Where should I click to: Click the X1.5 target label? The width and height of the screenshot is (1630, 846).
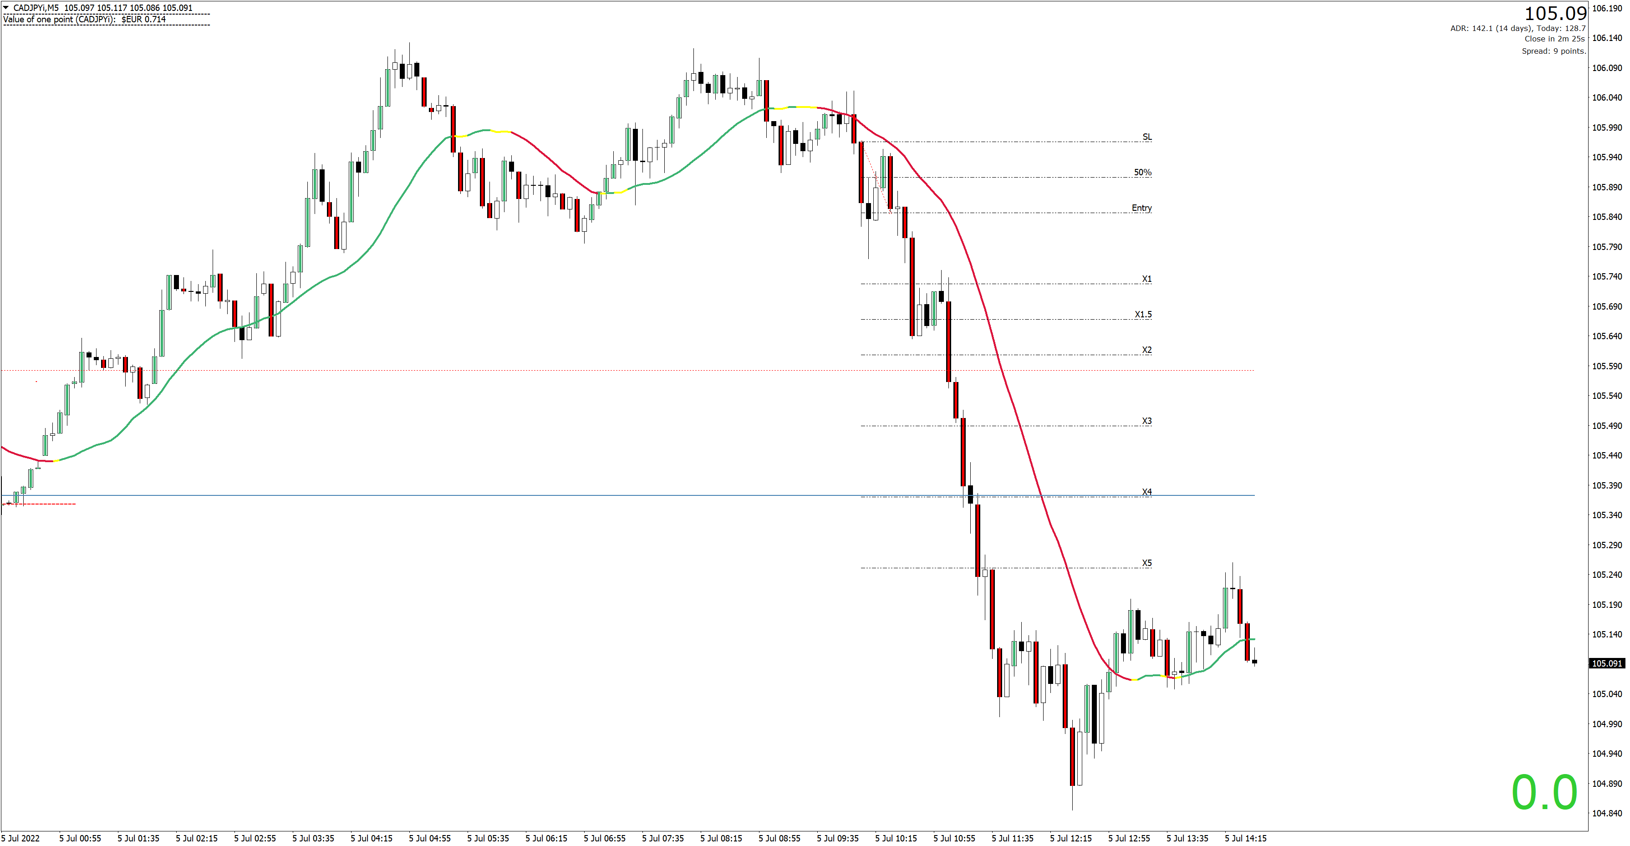(1143, 314)
